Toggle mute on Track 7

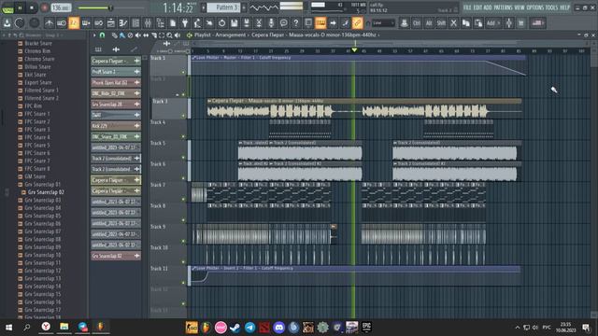(x=183, y=199)
